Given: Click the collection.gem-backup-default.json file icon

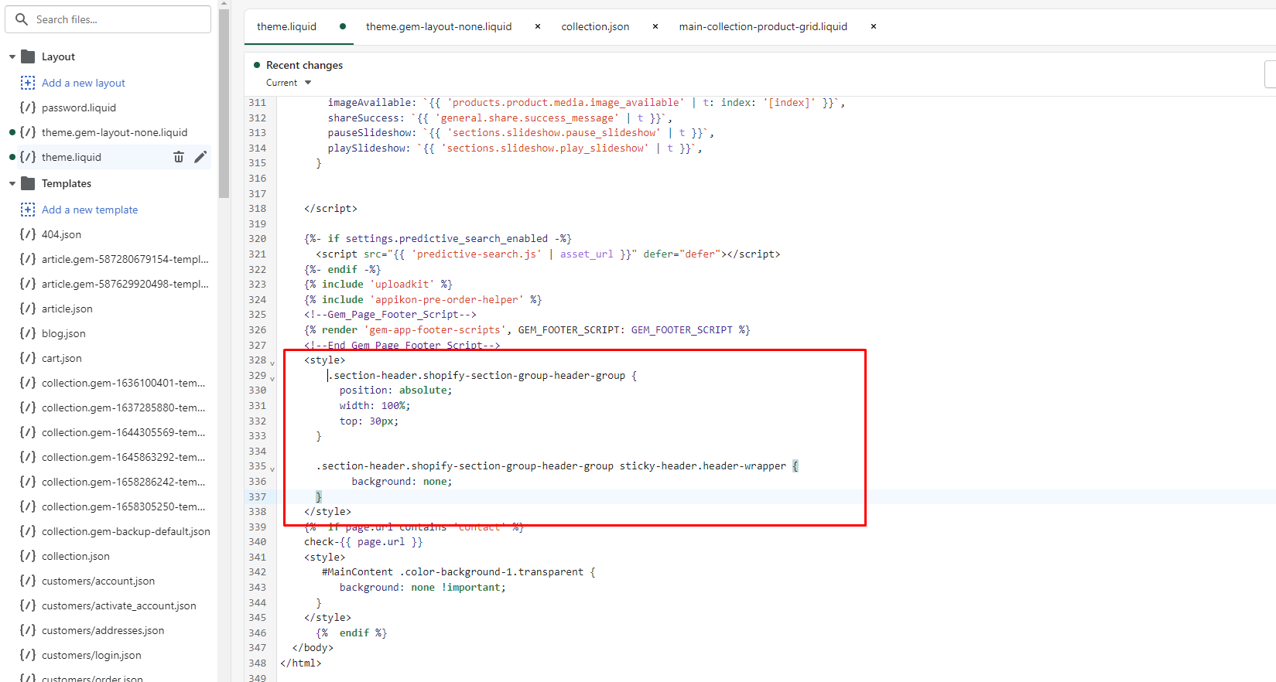Looking at the screenshot, I should tap(28, 531).
